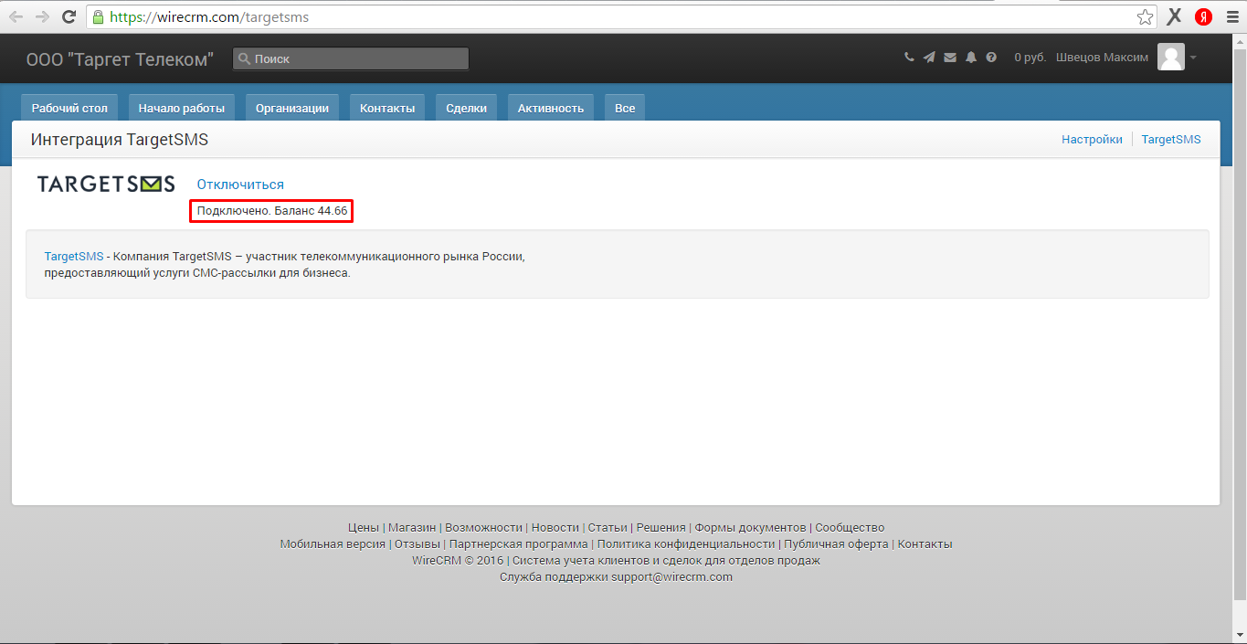Click the scrollbar down arrow
The width and height of the screenshot is (1247, 644).
click(x=1240, y=635)
